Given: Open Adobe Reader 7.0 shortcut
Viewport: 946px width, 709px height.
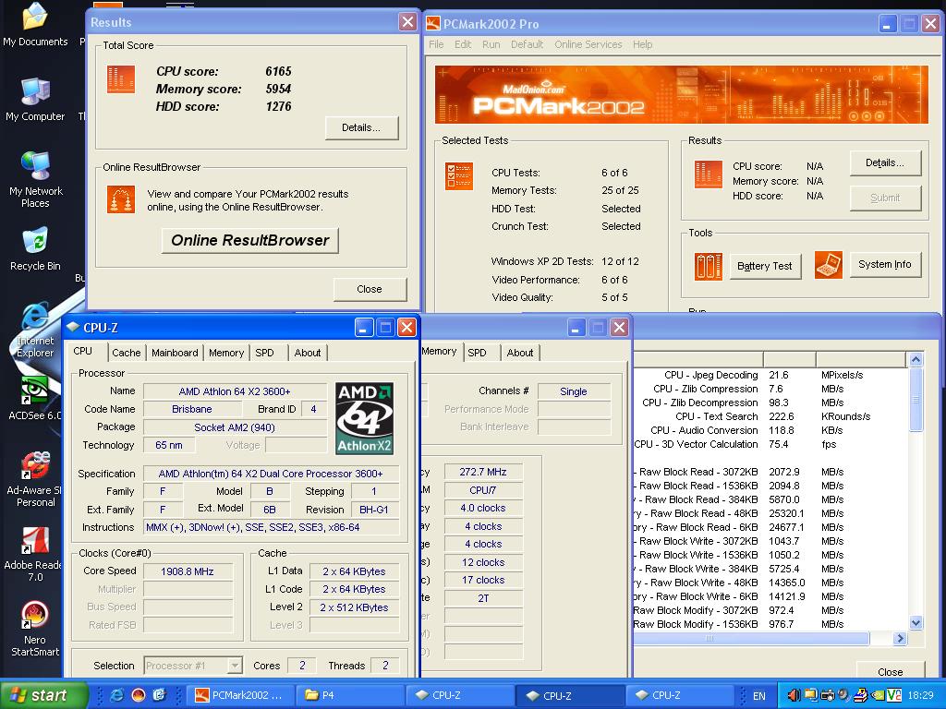Looking at the screenshot, I should pyautogui.click(x=35, y=554).
